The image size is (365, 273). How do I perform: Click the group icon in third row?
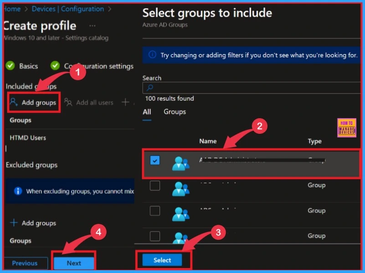point(180,214)
